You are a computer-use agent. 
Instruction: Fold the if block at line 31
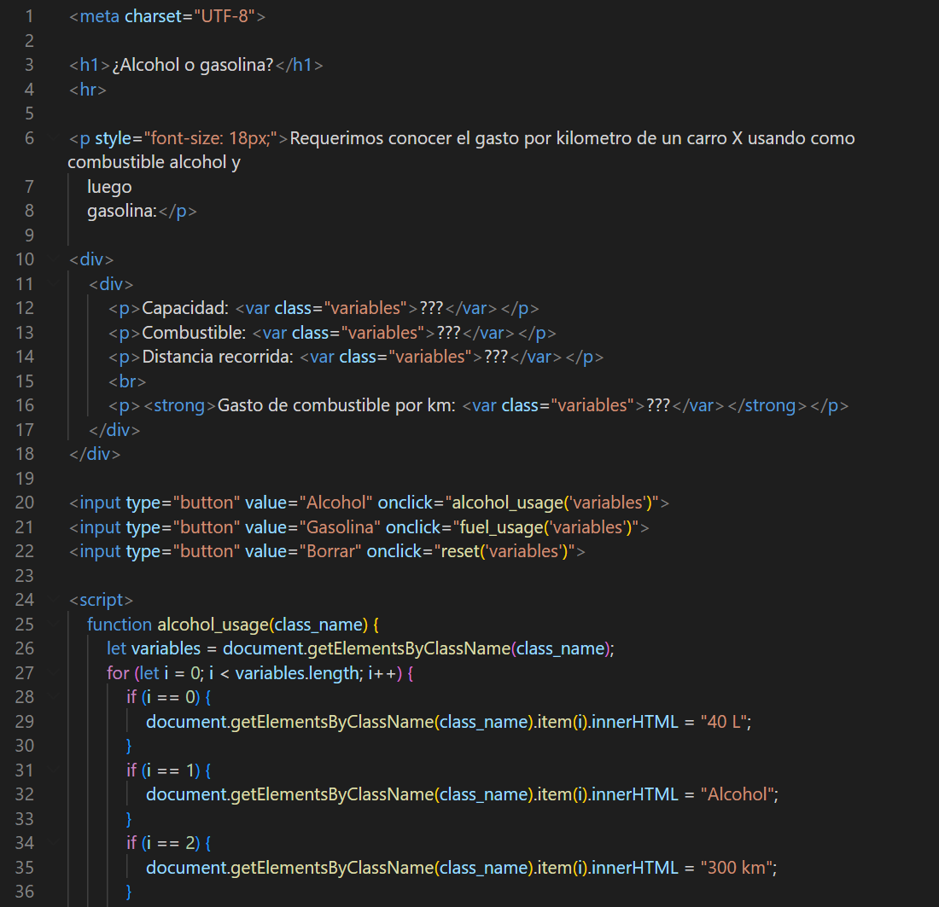pyautogui.click(x=55, y=770)
